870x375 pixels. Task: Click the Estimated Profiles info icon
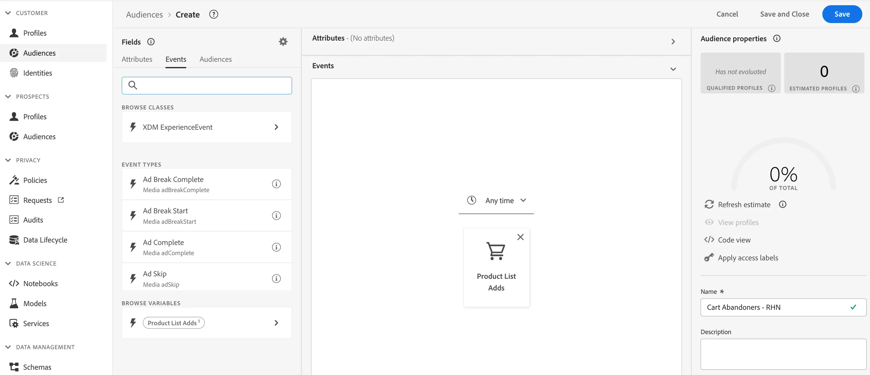pyautogui.click(x=856, y=89)
